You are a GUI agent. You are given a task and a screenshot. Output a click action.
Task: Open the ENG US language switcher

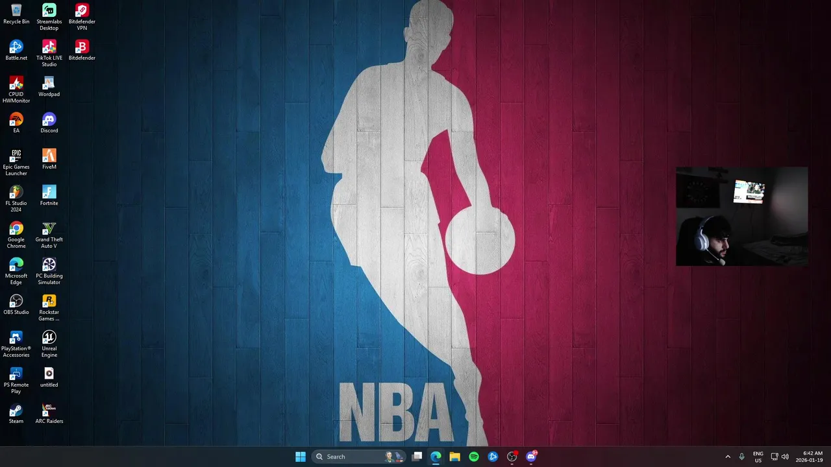[x=758, y=457]
